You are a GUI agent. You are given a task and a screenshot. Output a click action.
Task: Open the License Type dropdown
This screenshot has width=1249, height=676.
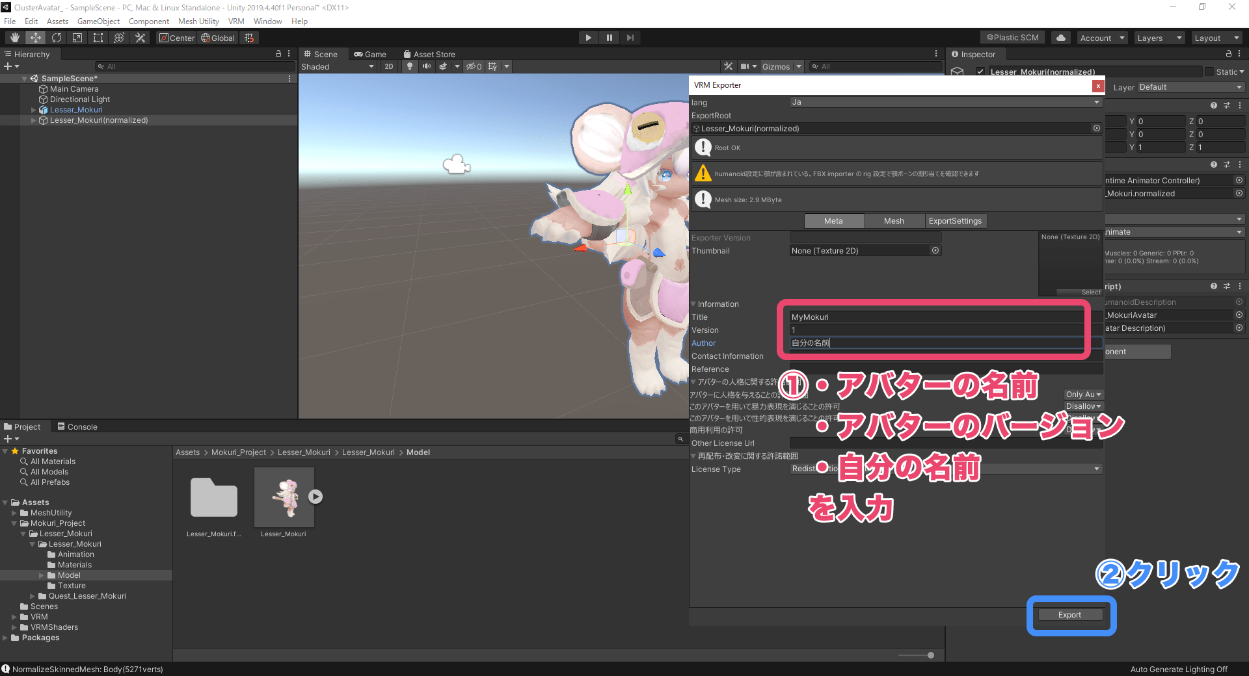click(1097, 468)
